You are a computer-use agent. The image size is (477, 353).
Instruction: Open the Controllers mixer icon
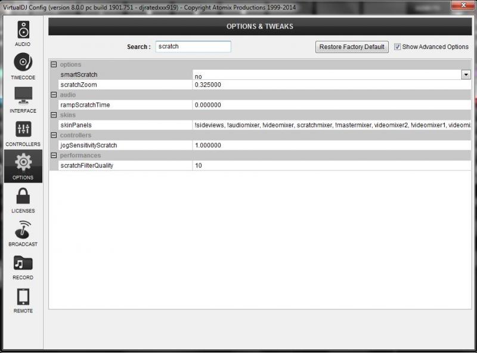pyautogui.click(x=23, y=129)
